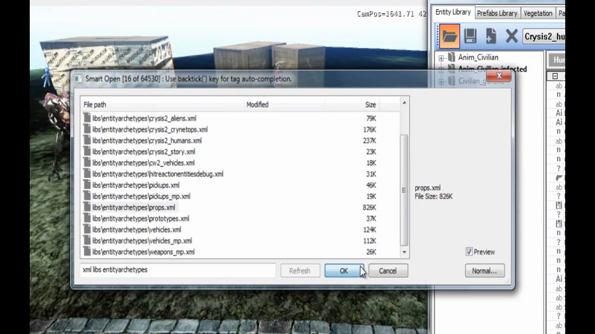Select crysis2_humans.xml in the file list

147,141
